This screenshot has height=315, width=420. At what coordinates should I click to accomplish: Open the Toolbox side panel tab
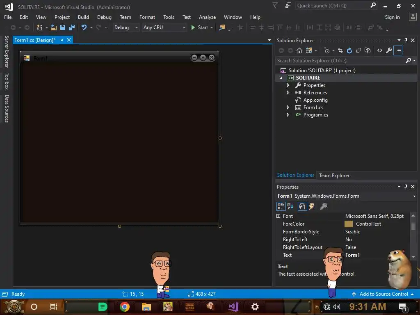coord(7,81)
